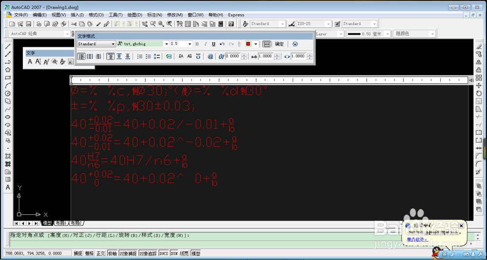
Task: Toggle 捕捉 snap mode in status bar
Action: coord(77,254)
